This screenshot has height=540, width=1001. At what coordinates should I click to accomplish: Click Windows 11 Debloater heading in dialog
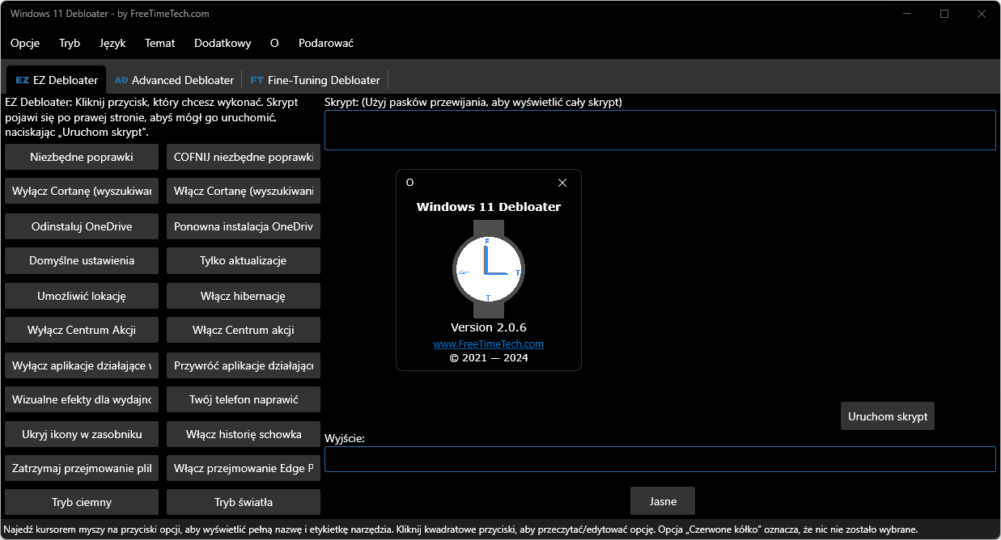click(489, 206)
